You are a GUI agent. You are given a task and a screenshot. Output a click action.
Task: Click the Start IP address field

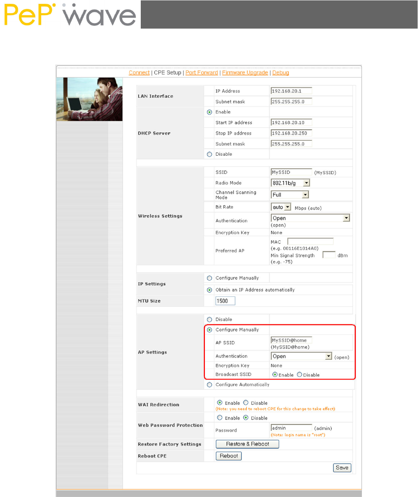[x=291, y=123]
